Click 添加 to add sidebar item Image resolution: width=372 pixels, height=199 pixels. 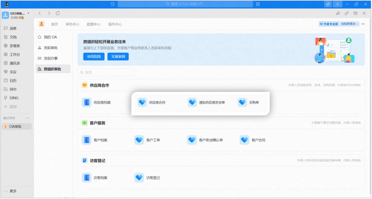coord(10,107)
